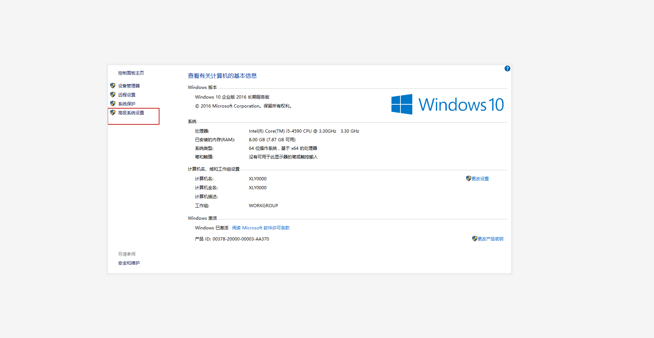This screenshot has width=654, height=338.
Task: Open 高级系统设置
Action: click(131, 113)
